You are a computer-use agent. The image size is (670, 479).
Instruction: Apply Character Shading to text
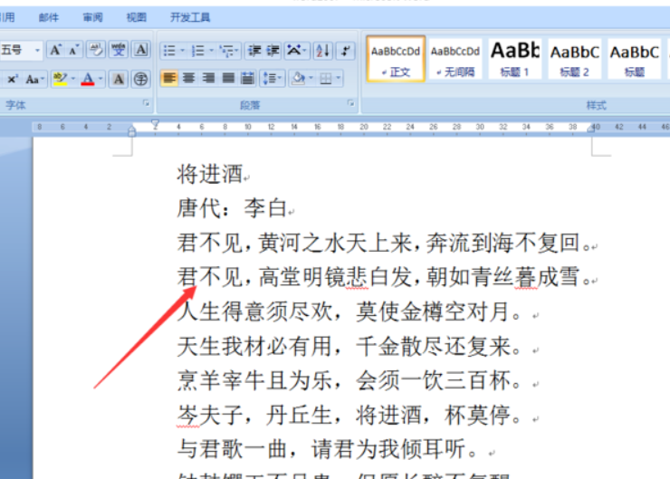click(119, 80)
